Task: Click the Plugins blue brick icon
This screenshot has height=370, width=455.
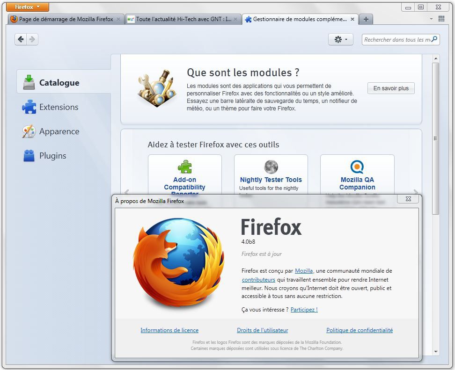Action: pos(29,156)
